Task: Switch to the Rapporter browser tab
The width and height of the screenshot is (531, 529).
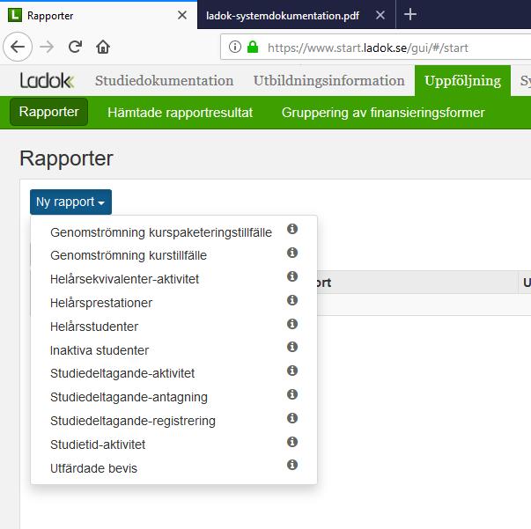Action: pyautogui.click(x=99, y=15)
